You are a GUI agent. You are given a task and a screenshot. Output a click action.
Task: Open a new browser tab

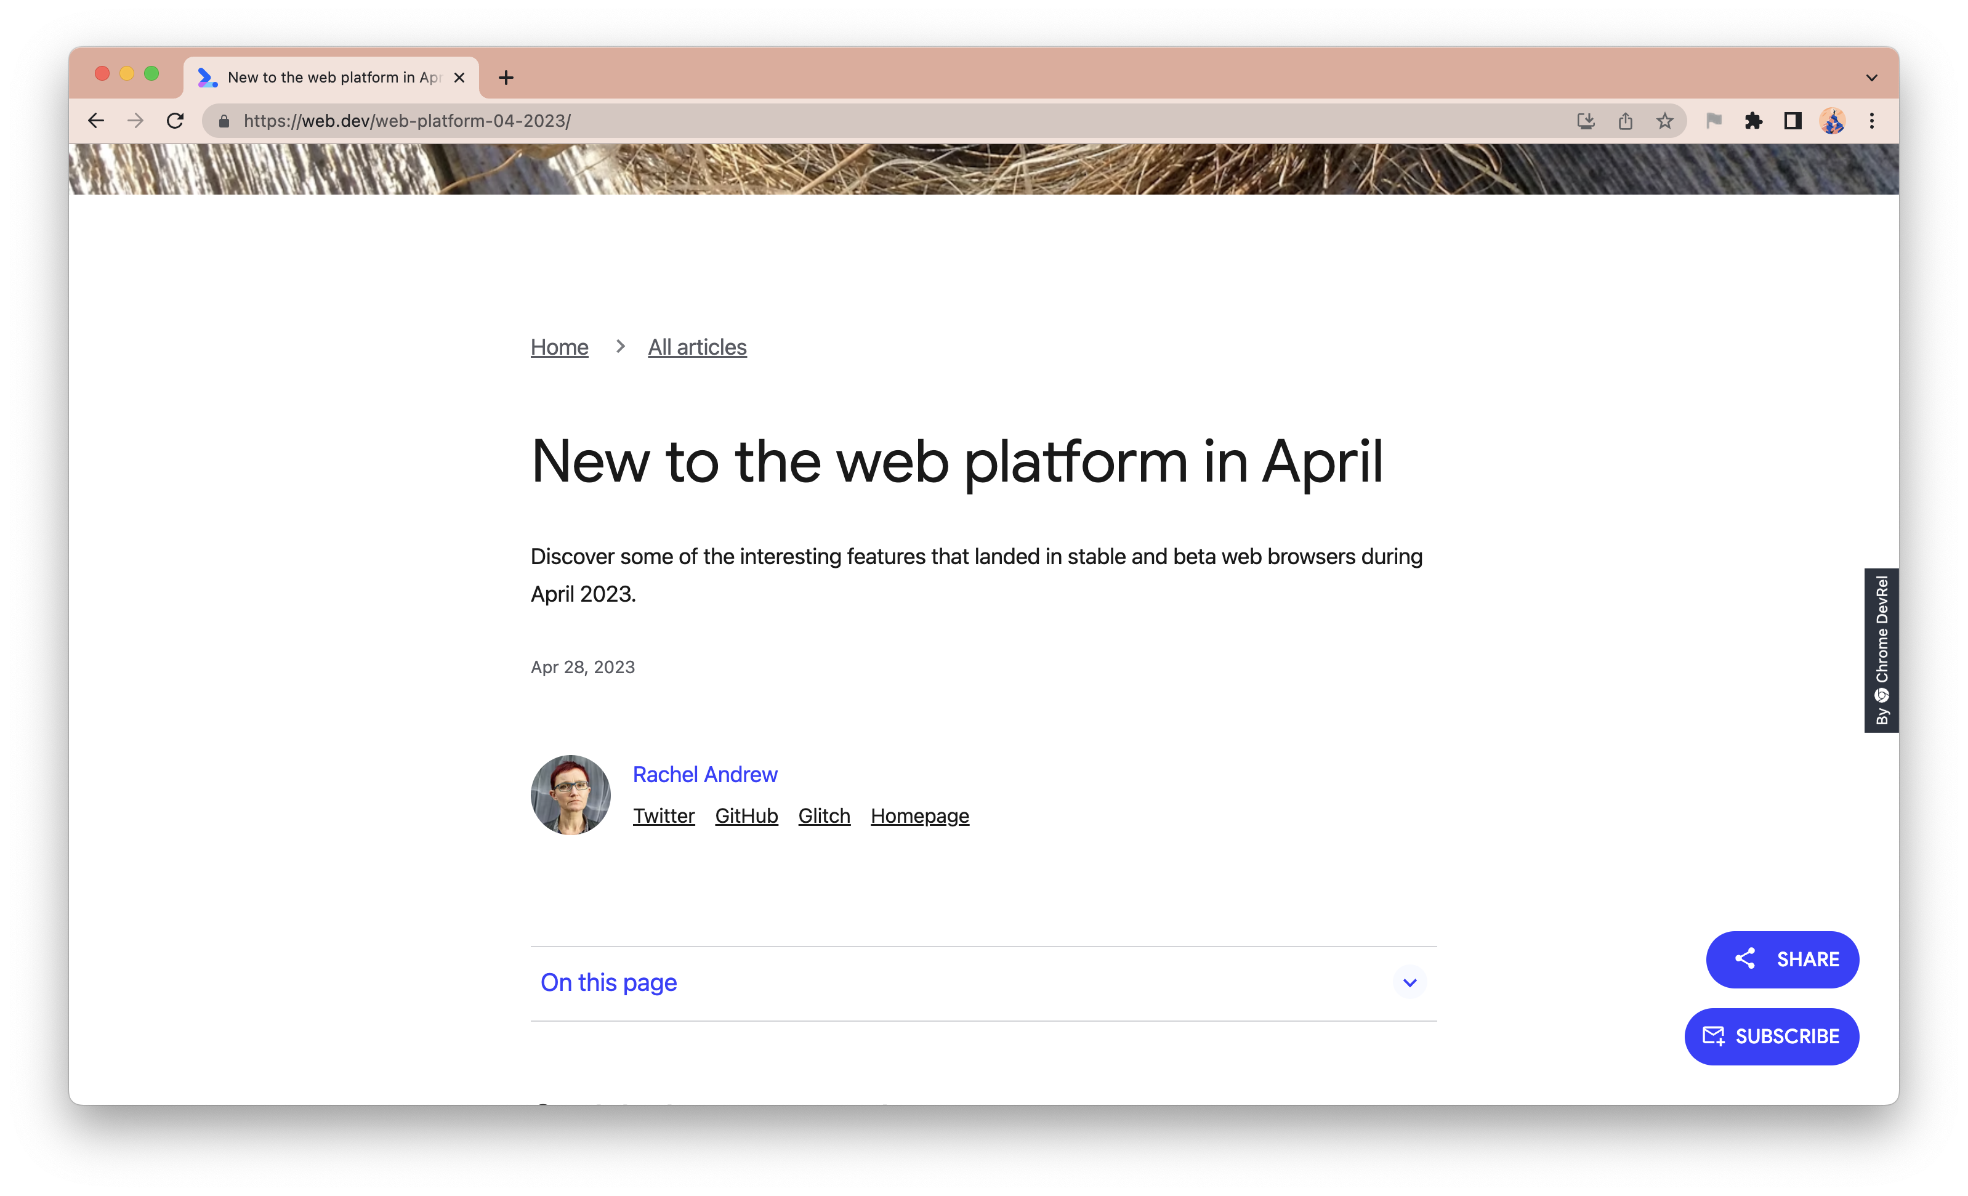point(506,77)
